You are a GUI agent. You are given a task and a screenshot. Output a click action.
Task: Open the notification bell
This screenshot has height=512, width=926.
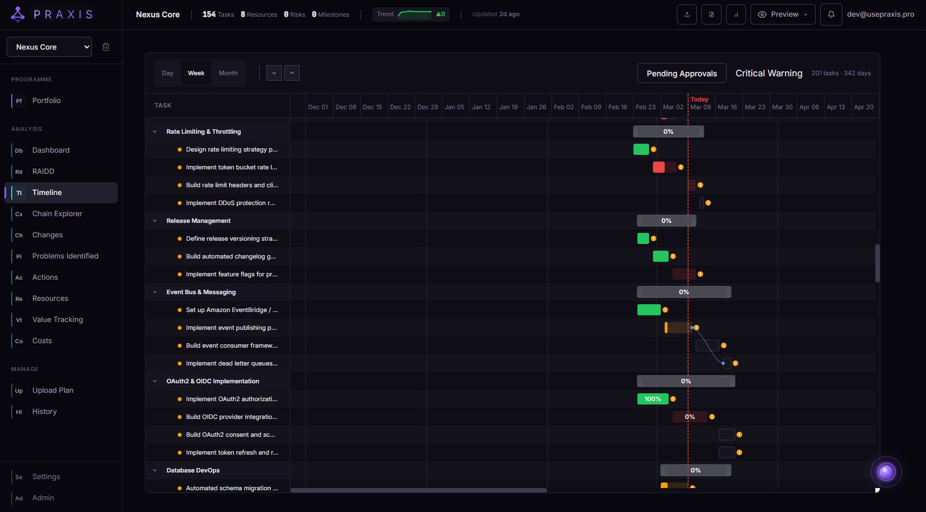[x=831, y=14]
